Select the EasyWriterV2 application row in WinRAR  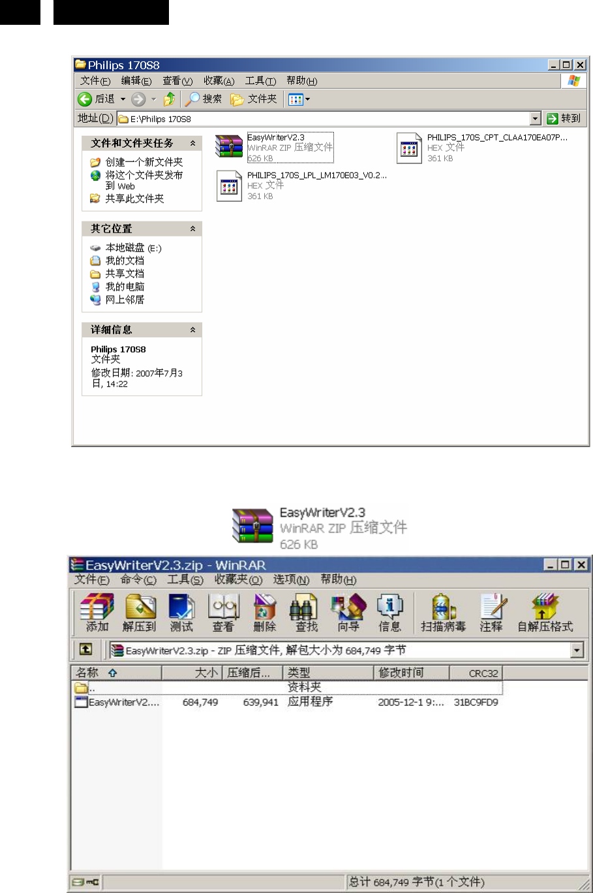(287, 702)
